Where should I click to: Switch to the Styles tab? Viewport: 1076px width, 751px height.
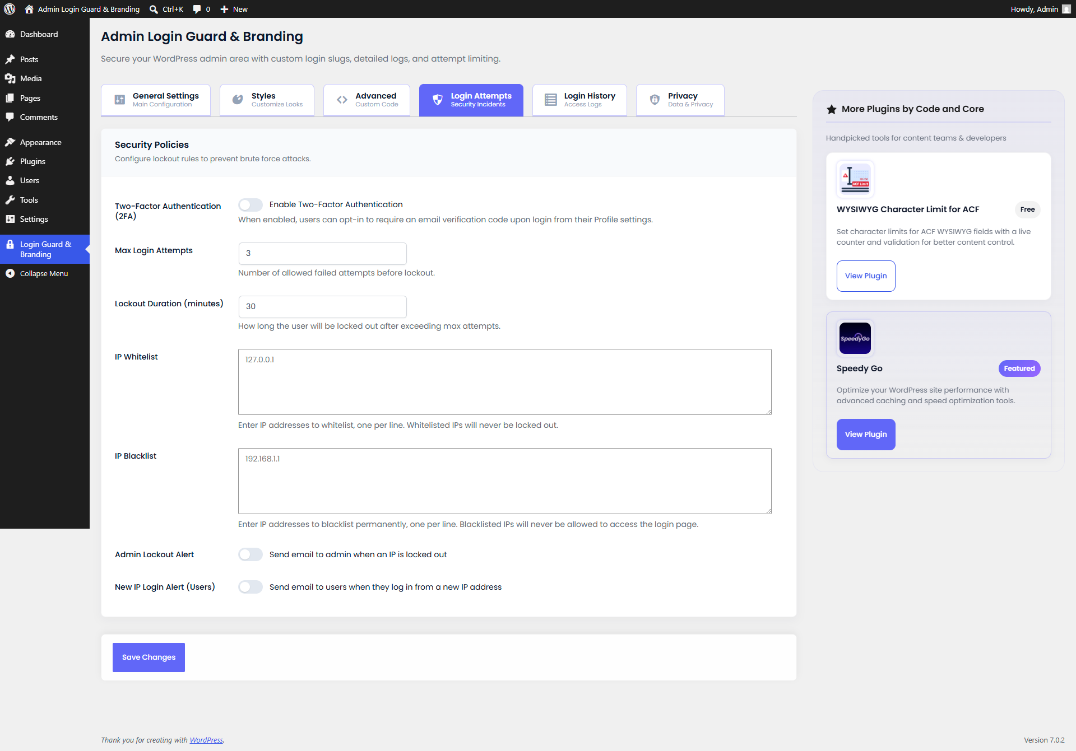[x=267, y=100]
